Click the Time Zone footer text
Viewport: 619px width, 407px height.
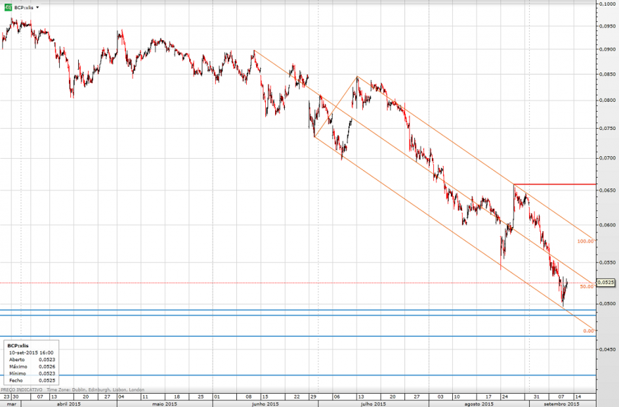96,389
